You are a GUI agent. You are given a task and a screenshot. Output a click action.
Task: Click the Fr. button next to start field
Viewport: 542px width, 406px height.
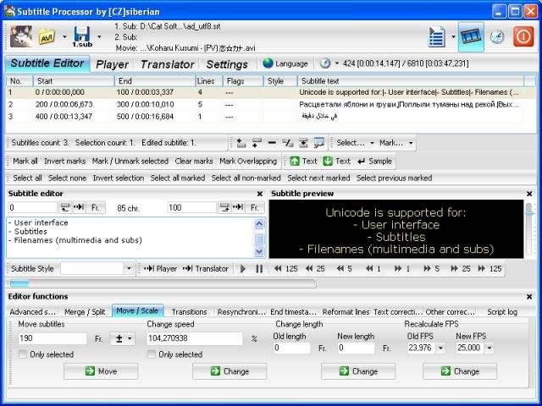pos(96,207)
